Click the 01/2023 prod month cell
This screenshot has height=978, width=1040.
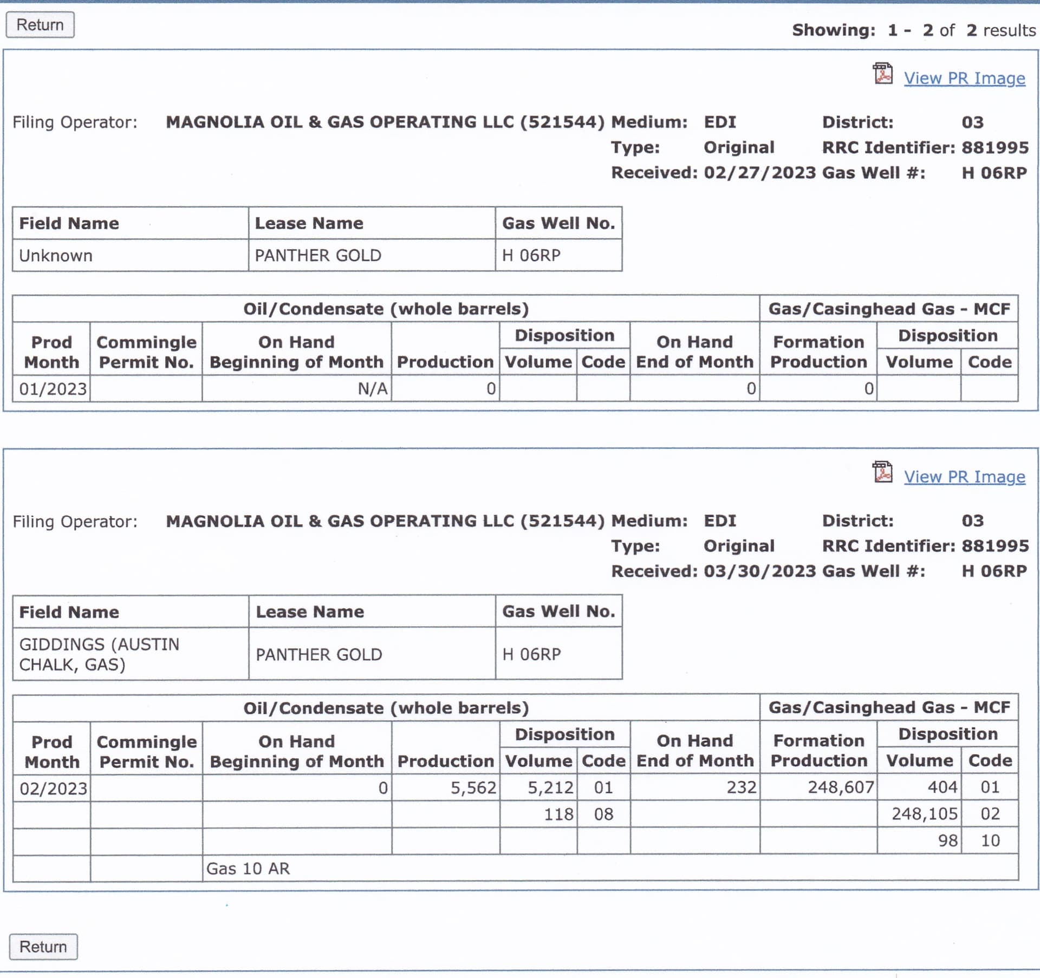pos(52,389)
